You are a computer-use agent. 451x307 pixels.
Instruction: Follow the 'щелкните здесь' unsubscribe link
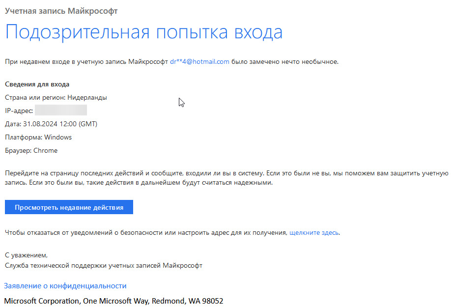click(x=314, y=232)
